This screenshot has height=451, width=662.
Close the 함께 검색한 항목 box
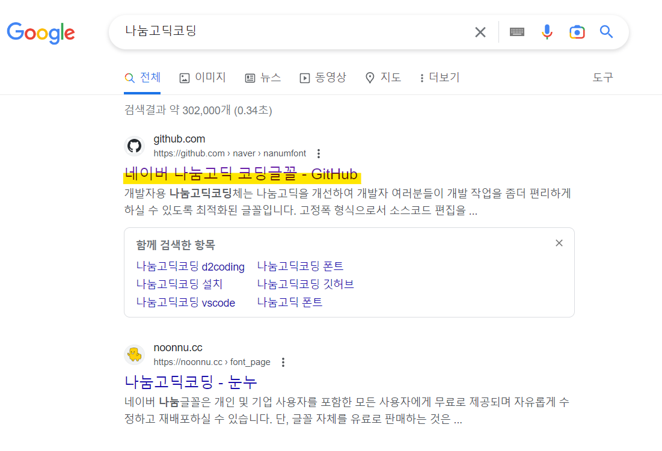coord(559,243)
